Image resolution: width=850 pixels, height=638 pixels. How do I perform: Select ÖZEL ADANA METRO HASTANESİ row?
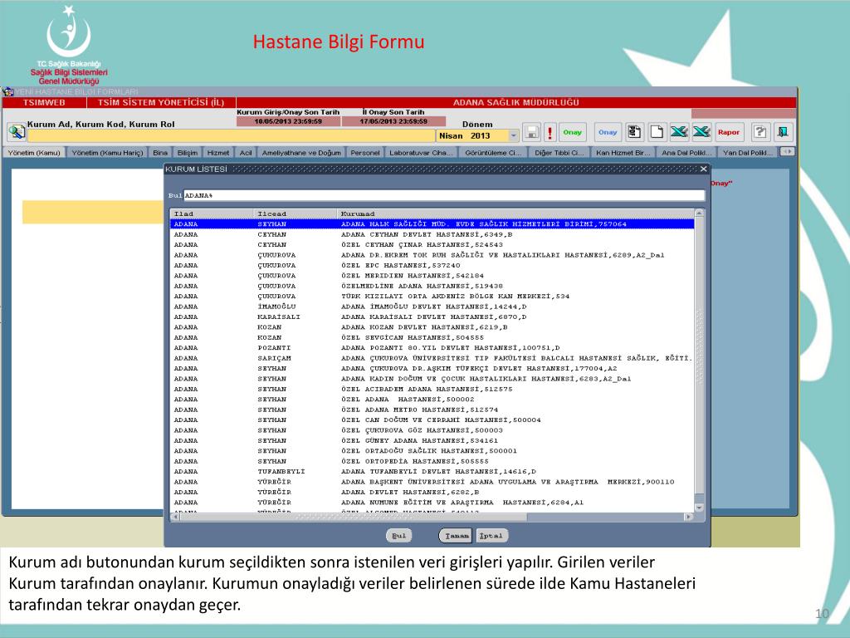[432, 410]
